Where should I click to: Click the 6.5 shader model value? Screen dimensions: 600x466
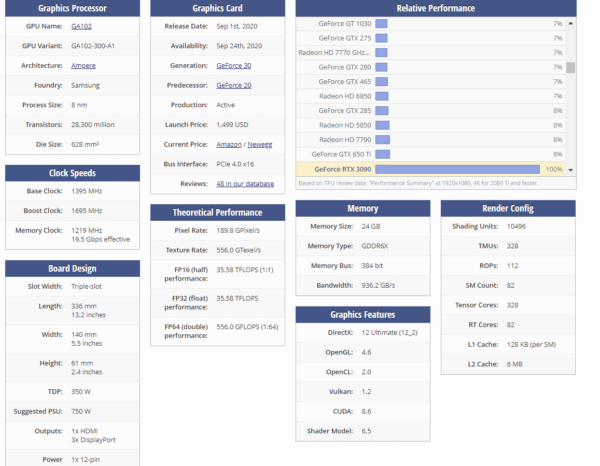tap(366, 431)
